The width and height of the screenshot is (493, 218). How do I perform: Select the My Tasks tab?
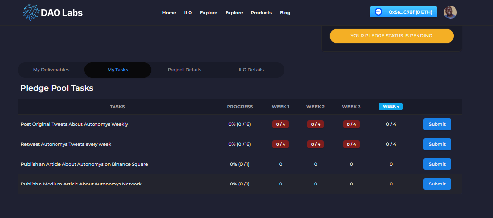click(117, 70)
